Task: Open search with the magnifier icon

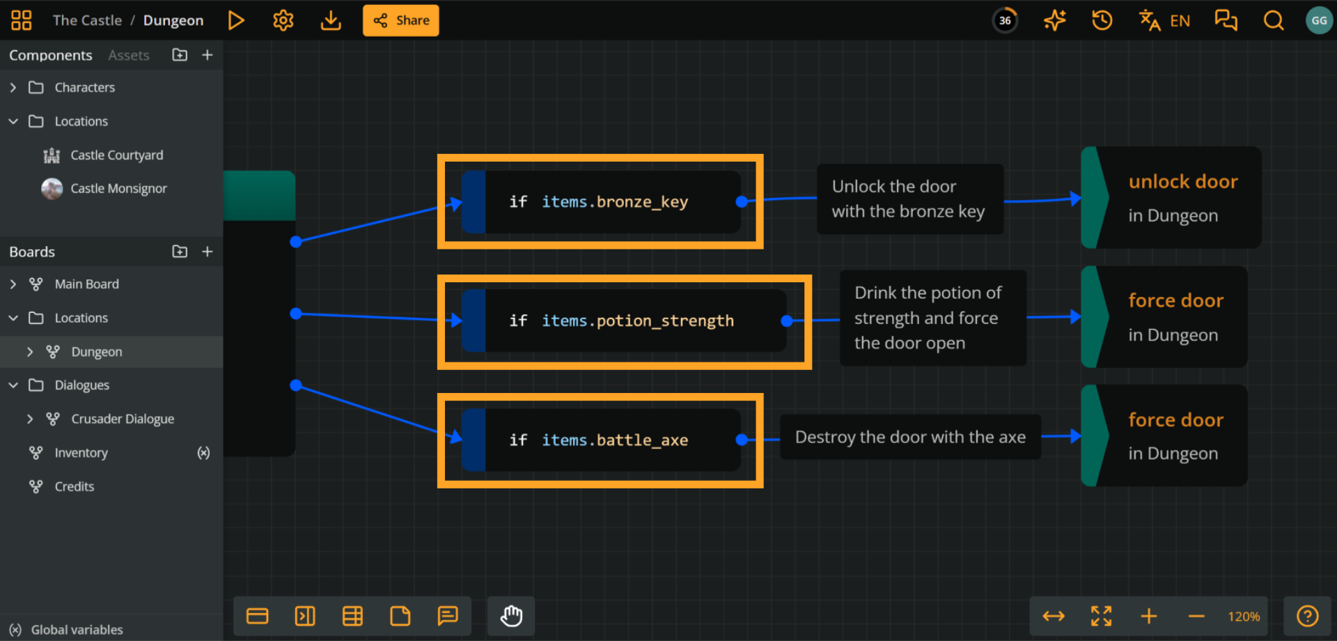Action: click(1274, 20)
